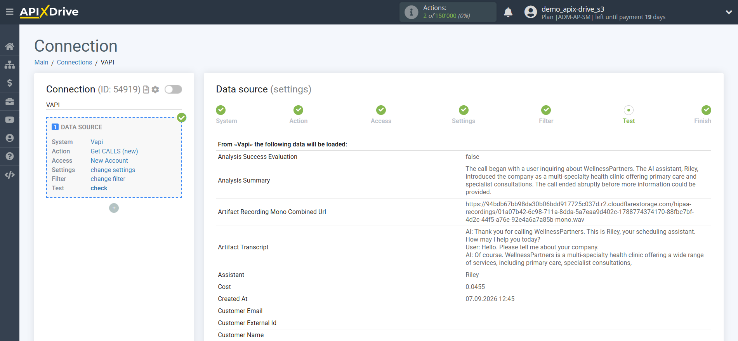The height and width of the screenshot is (341, 738).
Task: Click the Test label link
Action: click(x=58, y=188)
